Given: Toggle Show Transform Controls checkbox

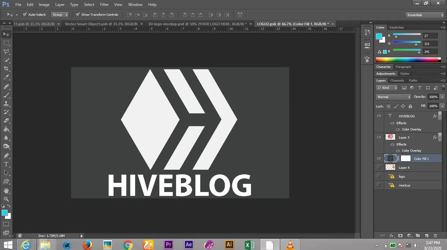Looking at the screenshot, I should click(78, 15).
